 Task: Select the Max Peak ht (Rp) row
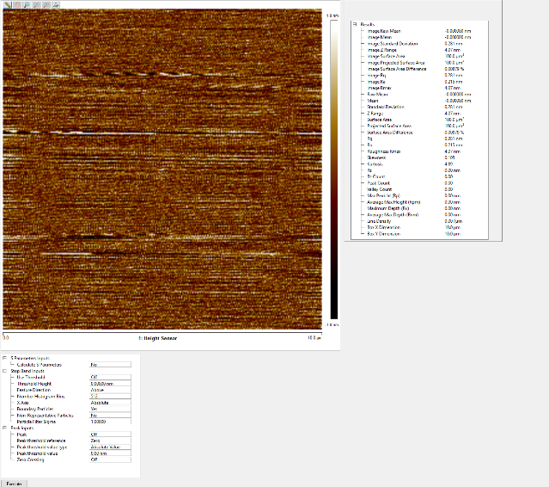coord(419,195)
